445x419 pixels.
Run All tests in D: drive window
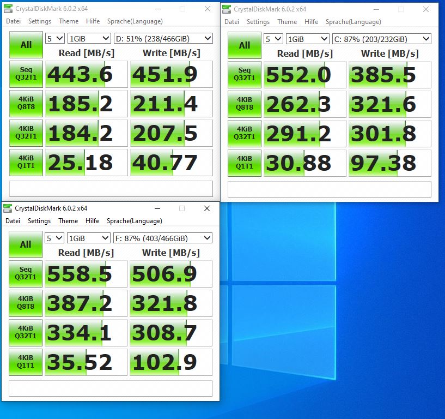click(26, 45)
